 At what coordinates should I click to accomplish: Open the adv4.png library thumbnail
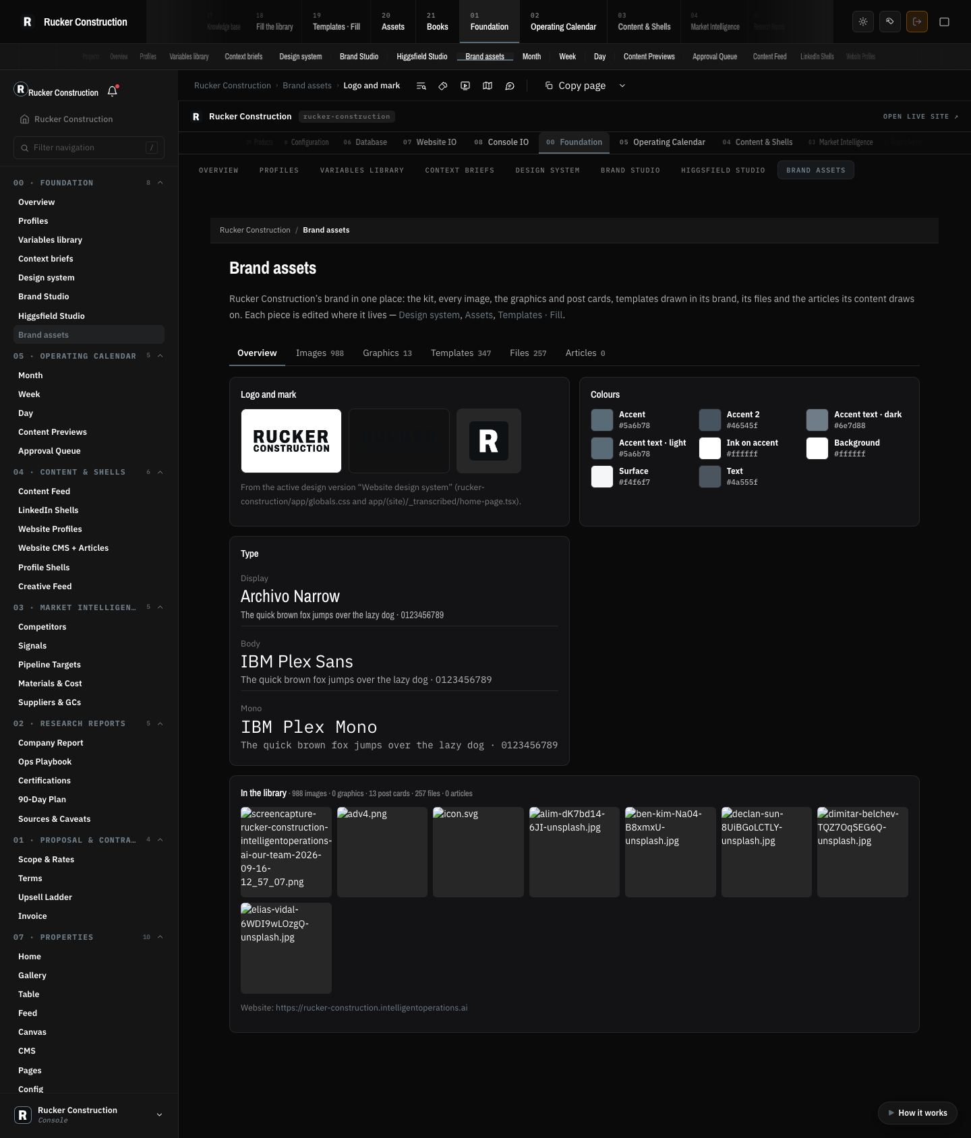tap(382, 852)
